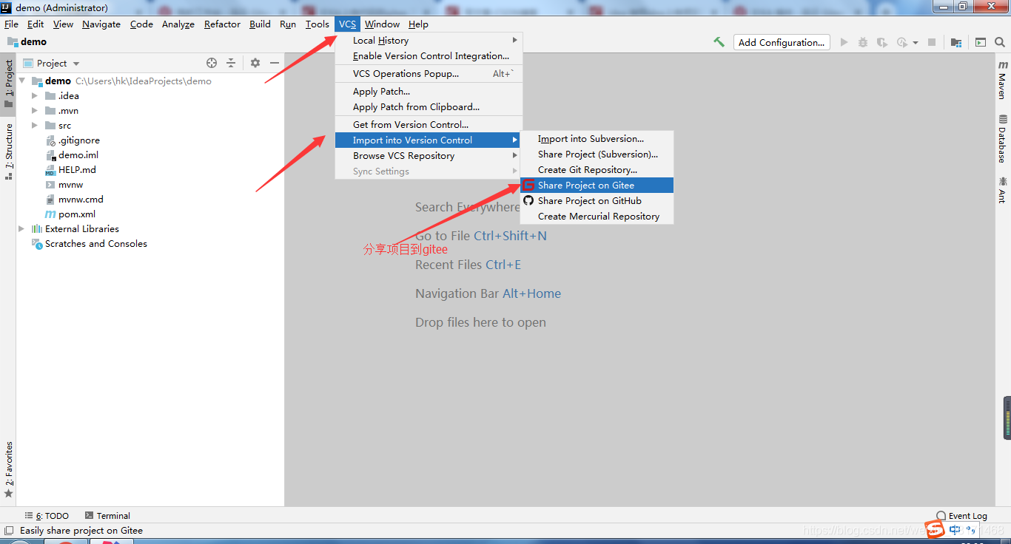Open the Refactor menu
Viewport: 1011px width, 544px height.
222,24
